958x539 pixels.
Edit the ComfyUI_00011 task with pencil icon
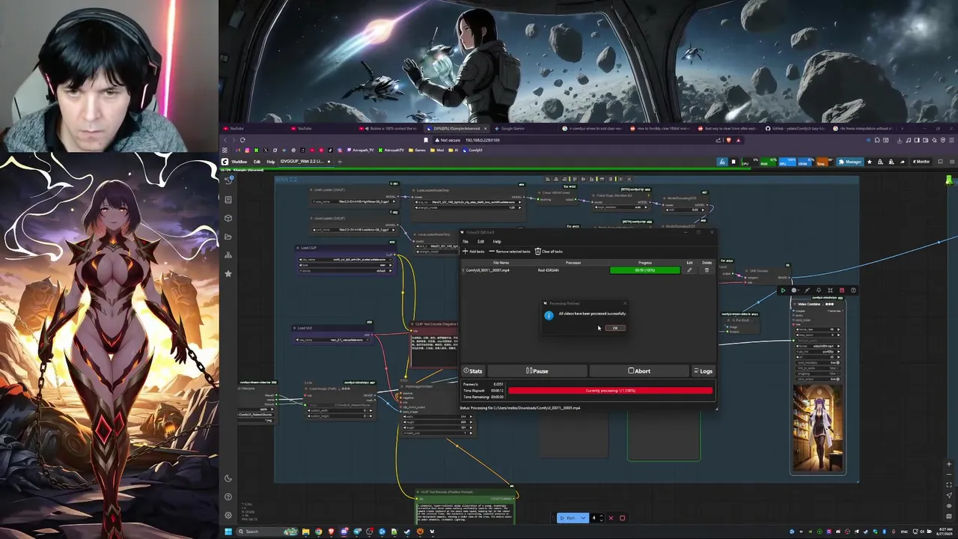click(x=689, y=270)
